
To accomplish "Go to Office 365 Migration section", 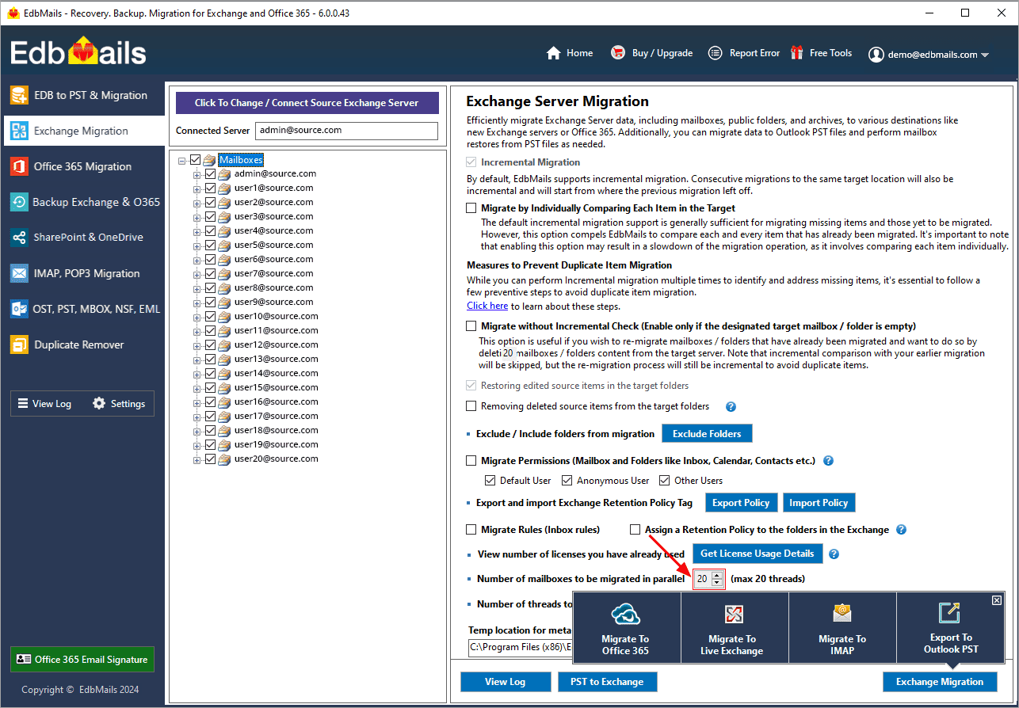I will point(82,167).
